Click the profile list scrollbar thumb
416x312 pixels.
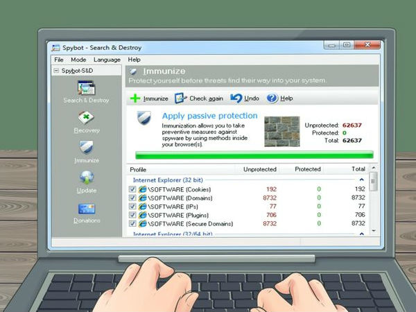point(373,181)
